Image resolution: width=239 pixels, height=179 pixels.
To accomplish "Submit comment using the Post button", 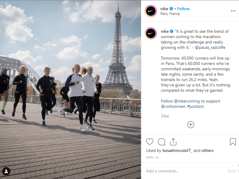I will pos(232,171).
